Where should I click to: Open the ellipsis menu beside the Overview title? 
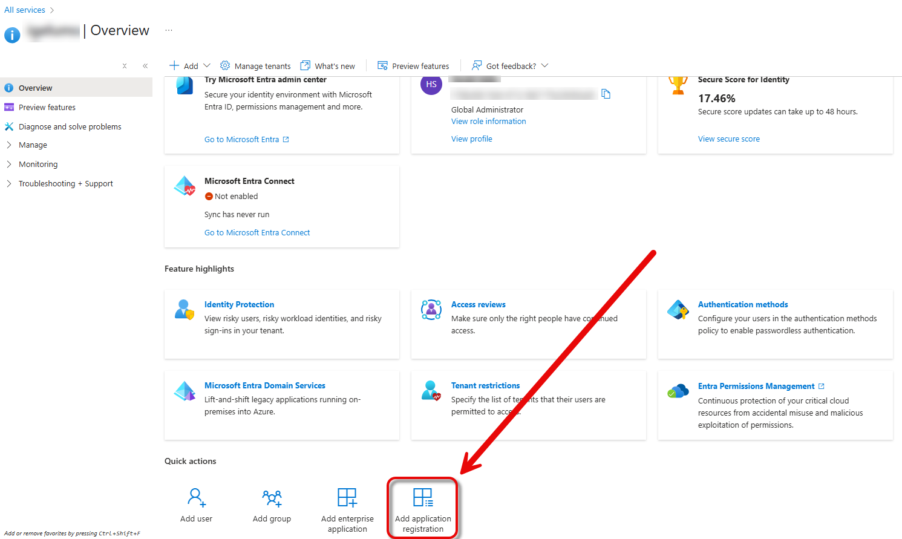(169, 30)
